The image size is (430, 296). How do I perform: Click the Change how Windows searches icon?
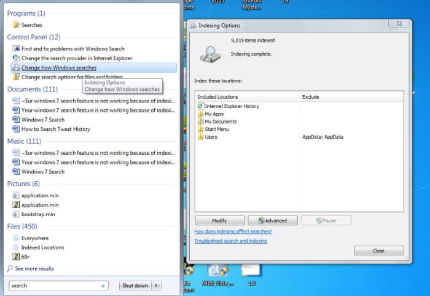(16, 68)
